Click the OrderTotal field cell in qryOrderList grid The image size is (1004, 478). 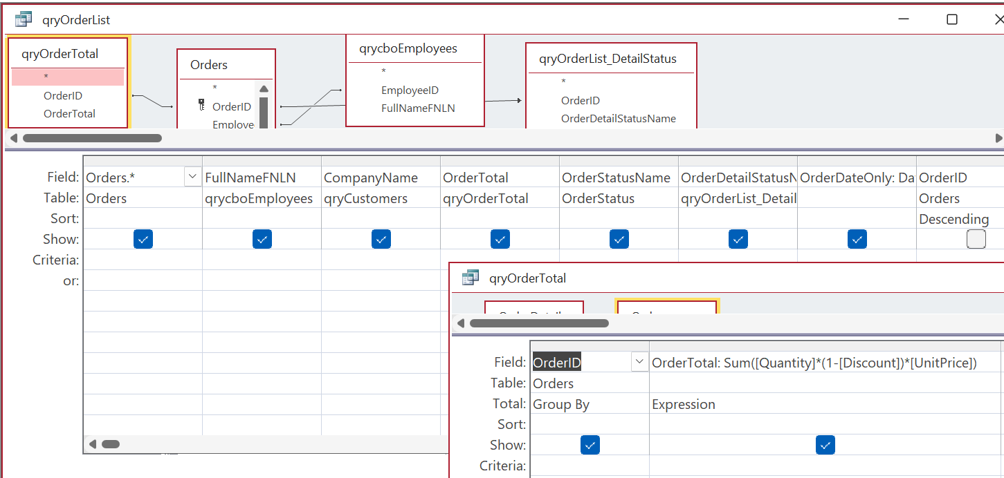(x=500, y=178)
